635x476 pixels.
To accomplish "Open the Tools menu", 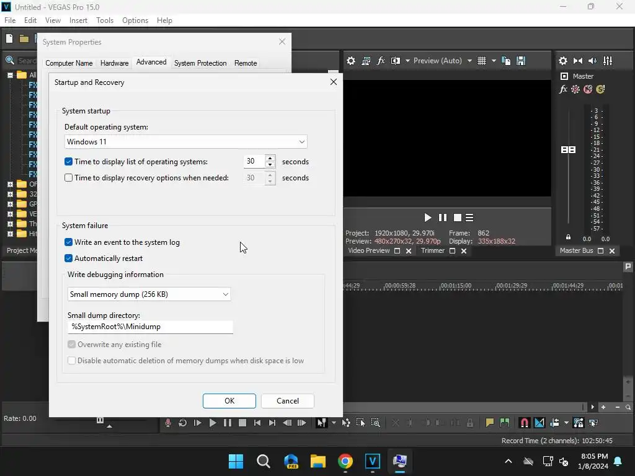I will pyautogui.click(x=105, y=20).
